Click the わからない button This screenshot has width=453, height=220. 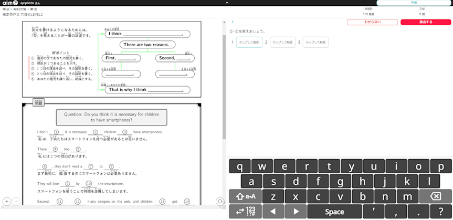[372, 22]
